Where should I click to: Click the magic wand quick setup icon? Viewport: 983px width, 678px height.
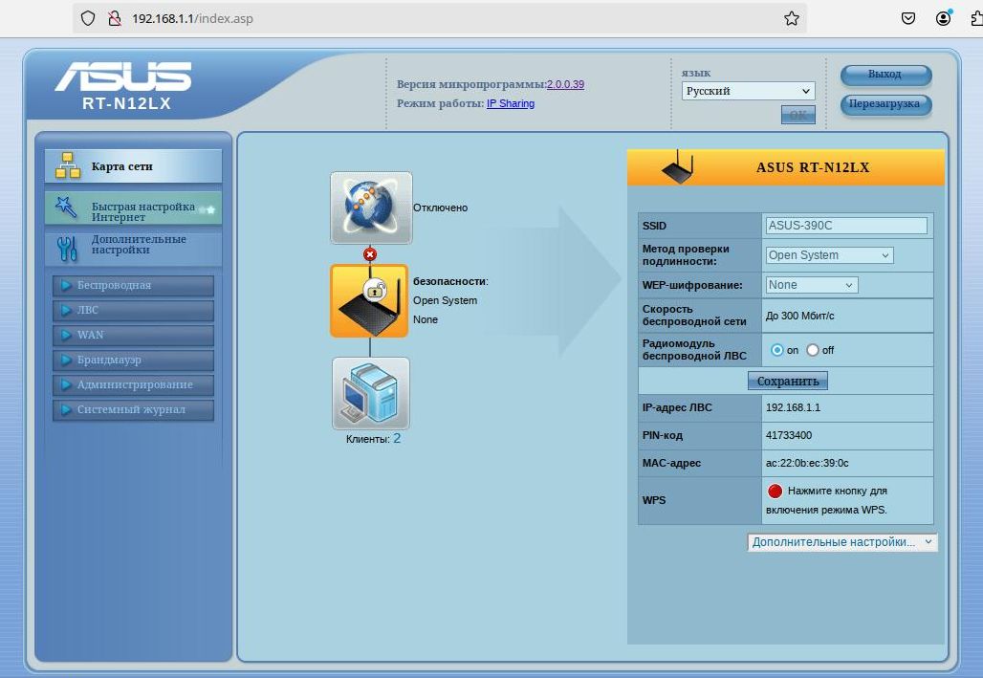click(x=66, y=208)
